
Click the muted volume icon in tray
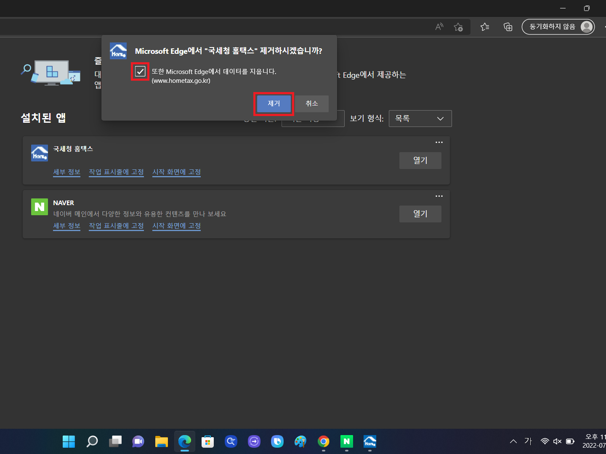[558, 441]
